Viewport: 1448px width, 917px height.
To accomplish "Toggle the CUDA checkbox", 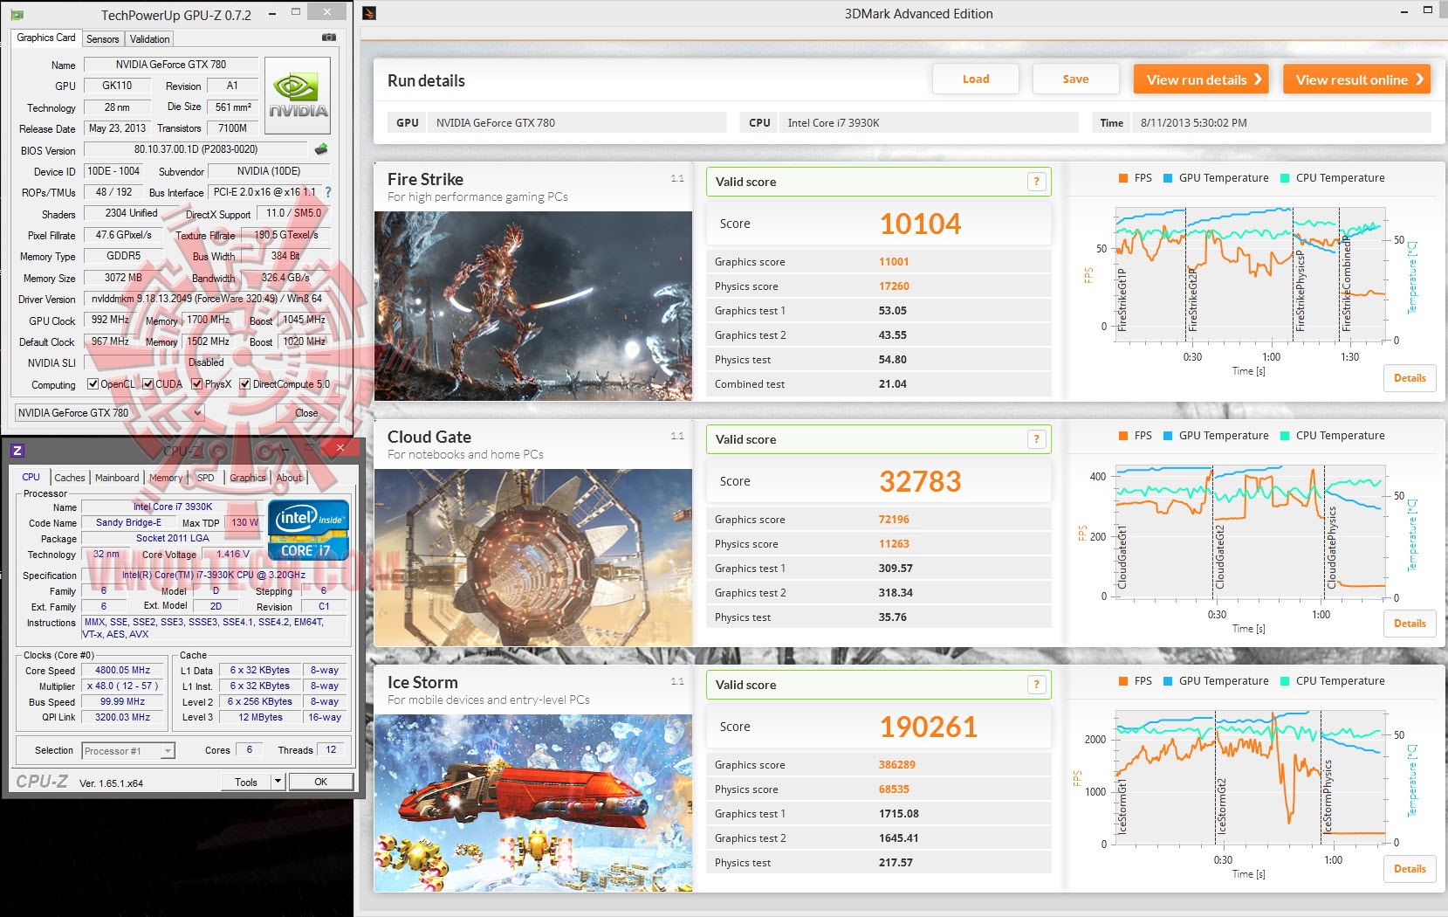I will (x=148, y=384).
